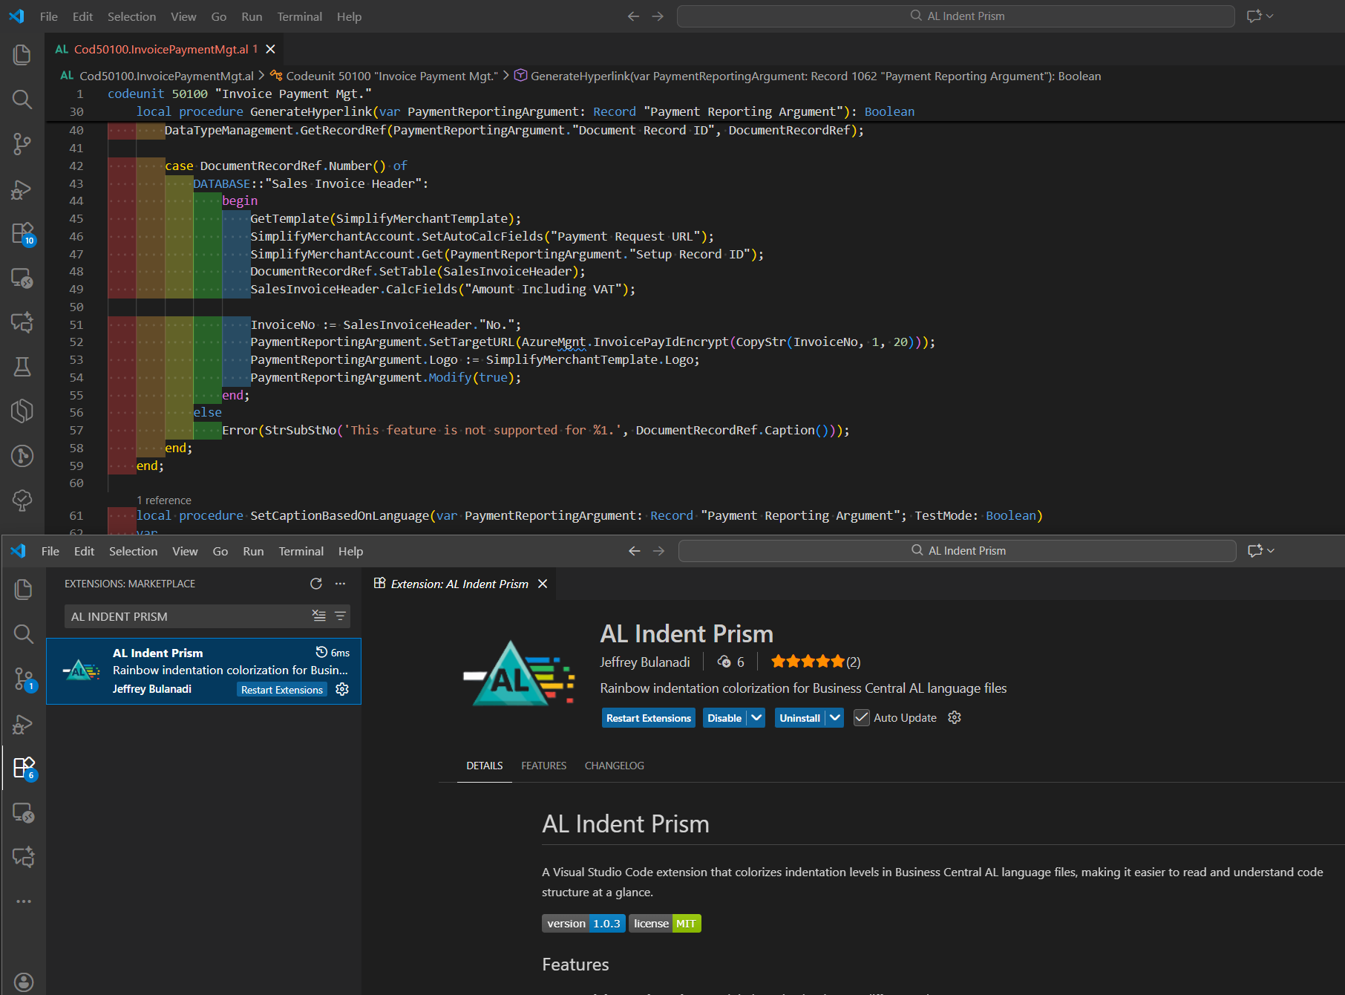Expand the Uninstall button dropdown arrow
This screenshot has height=995, width=1345.
[835, 717]
